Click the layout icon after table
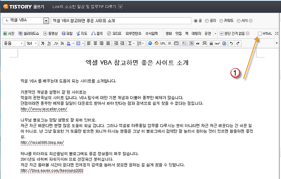281x179 pixels. 184,43
